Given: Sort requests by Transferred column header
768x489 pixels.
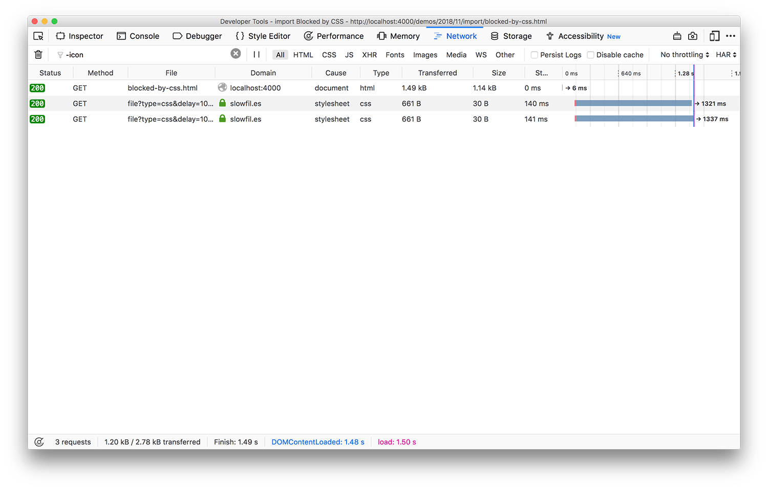Looking at the screenshot, I should (x=437, y=73).
